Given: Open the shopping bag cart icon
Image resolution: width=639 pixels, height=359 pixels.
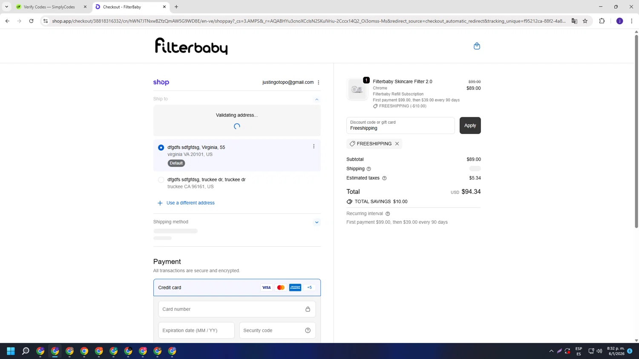Looking at the screenshot, I should pos(477,46).
